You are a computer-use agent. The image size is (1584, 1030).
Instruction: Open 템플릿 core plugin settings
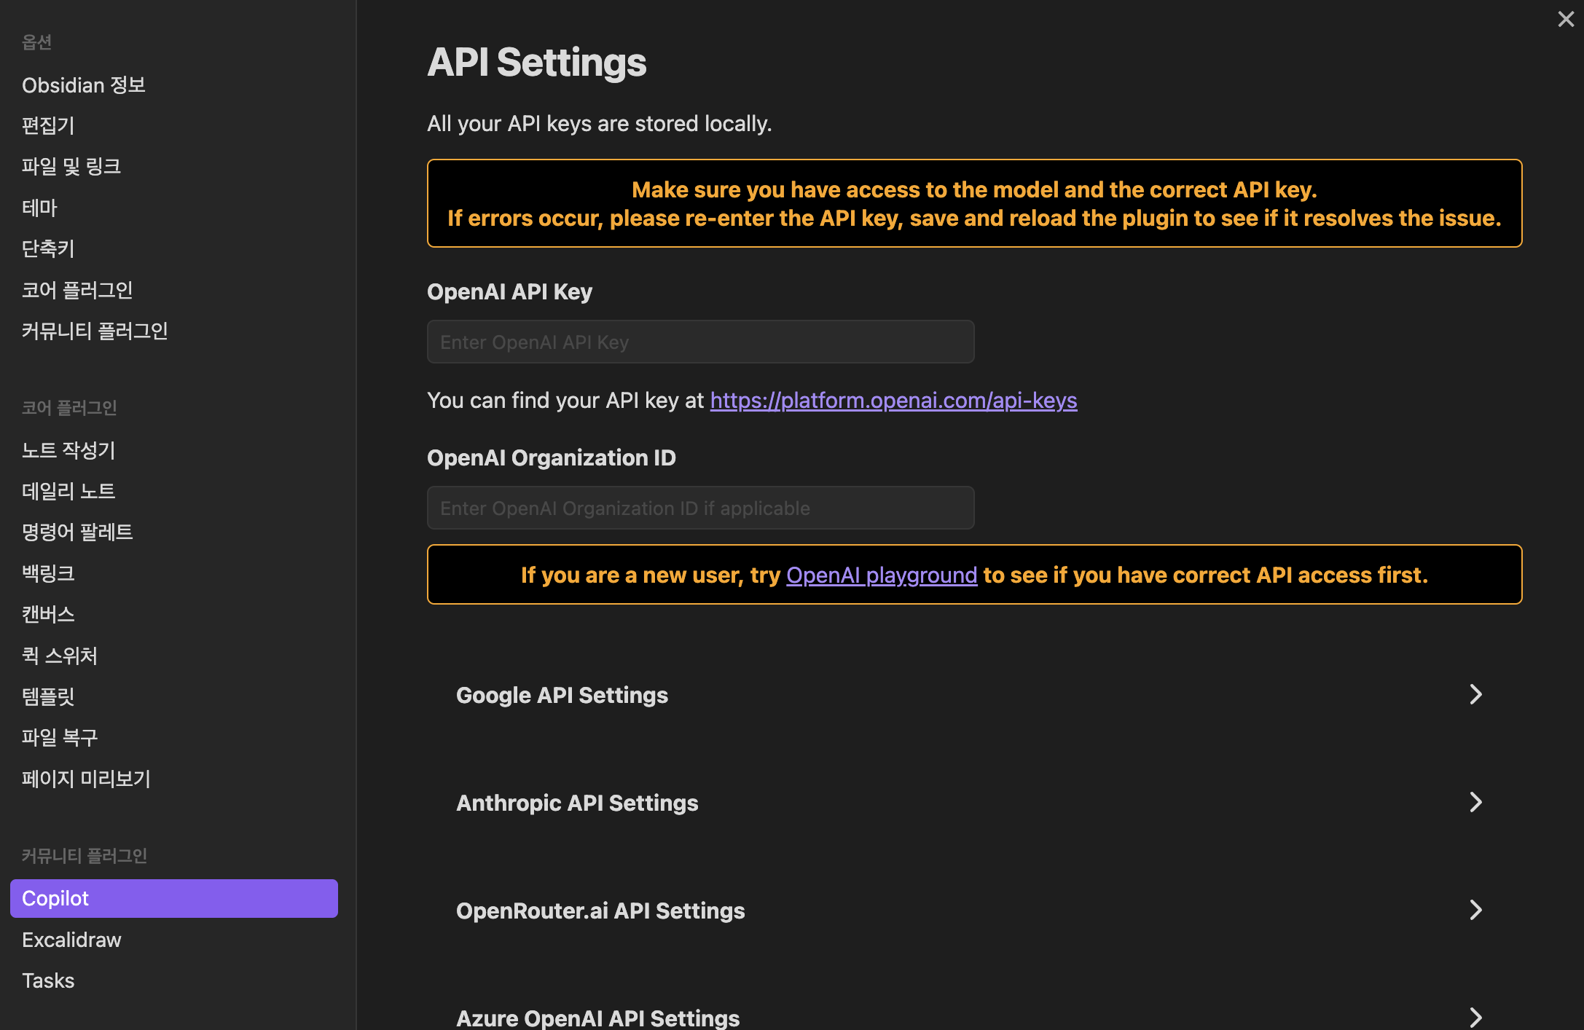(x=48, y=696)
